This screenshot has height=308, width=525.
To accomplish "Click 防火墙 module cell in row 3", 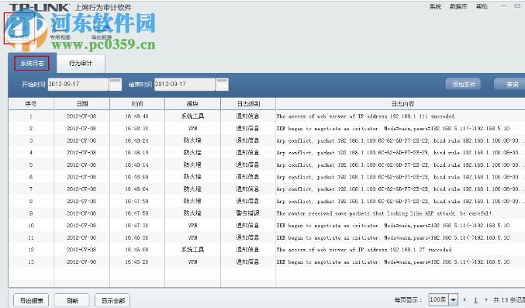I will point(192,140).
